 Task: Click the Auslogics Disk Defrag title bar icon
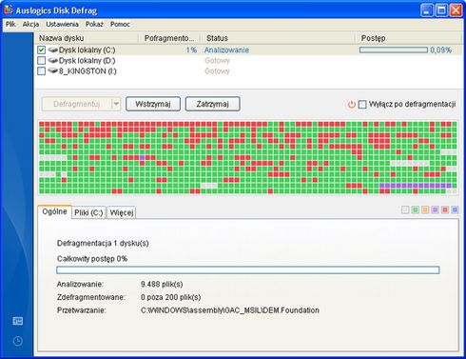(9, 10)
